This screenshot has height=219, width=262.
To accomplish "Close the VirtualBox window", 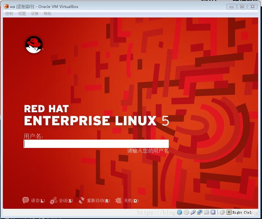I will coord(252,7).
